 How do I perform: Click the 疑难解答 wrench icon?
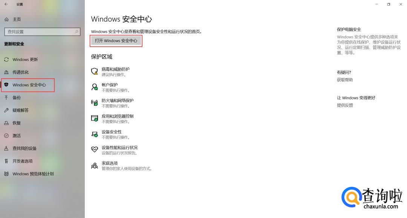pos(6,110)
